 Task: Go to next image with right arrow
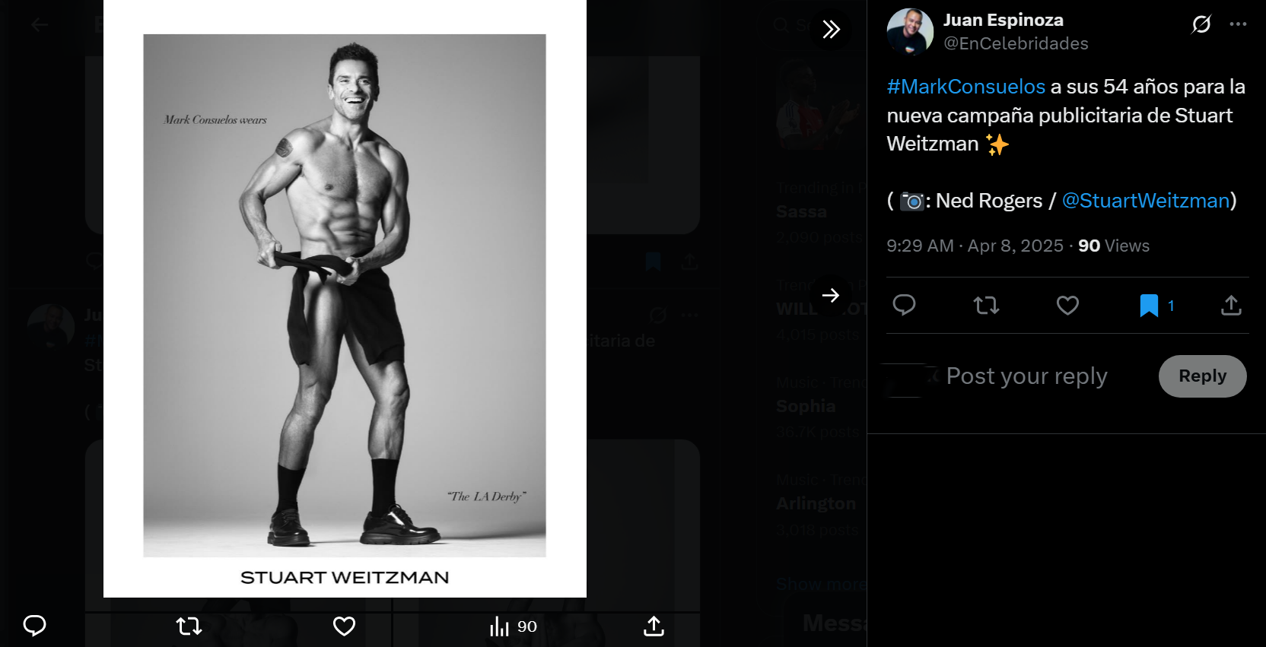831,295
